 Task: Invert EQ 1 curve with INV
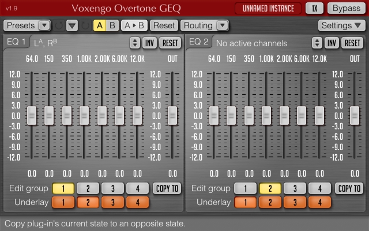pos(149,43)
